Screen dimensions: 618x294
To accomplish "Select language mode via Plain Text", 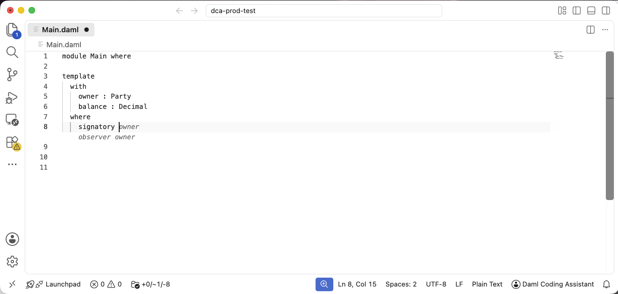I will (x=487, y=284).
